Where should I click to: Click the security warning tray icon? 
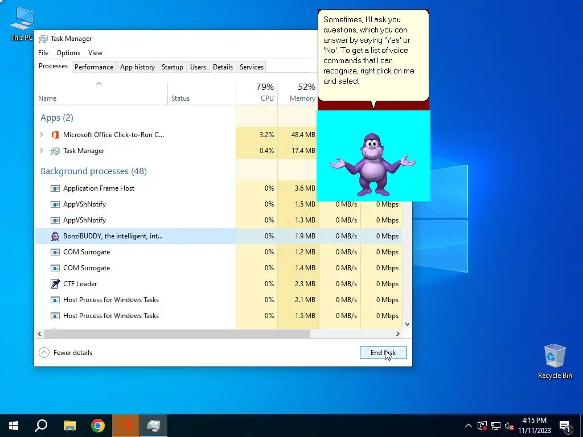(x=482, y=426)
